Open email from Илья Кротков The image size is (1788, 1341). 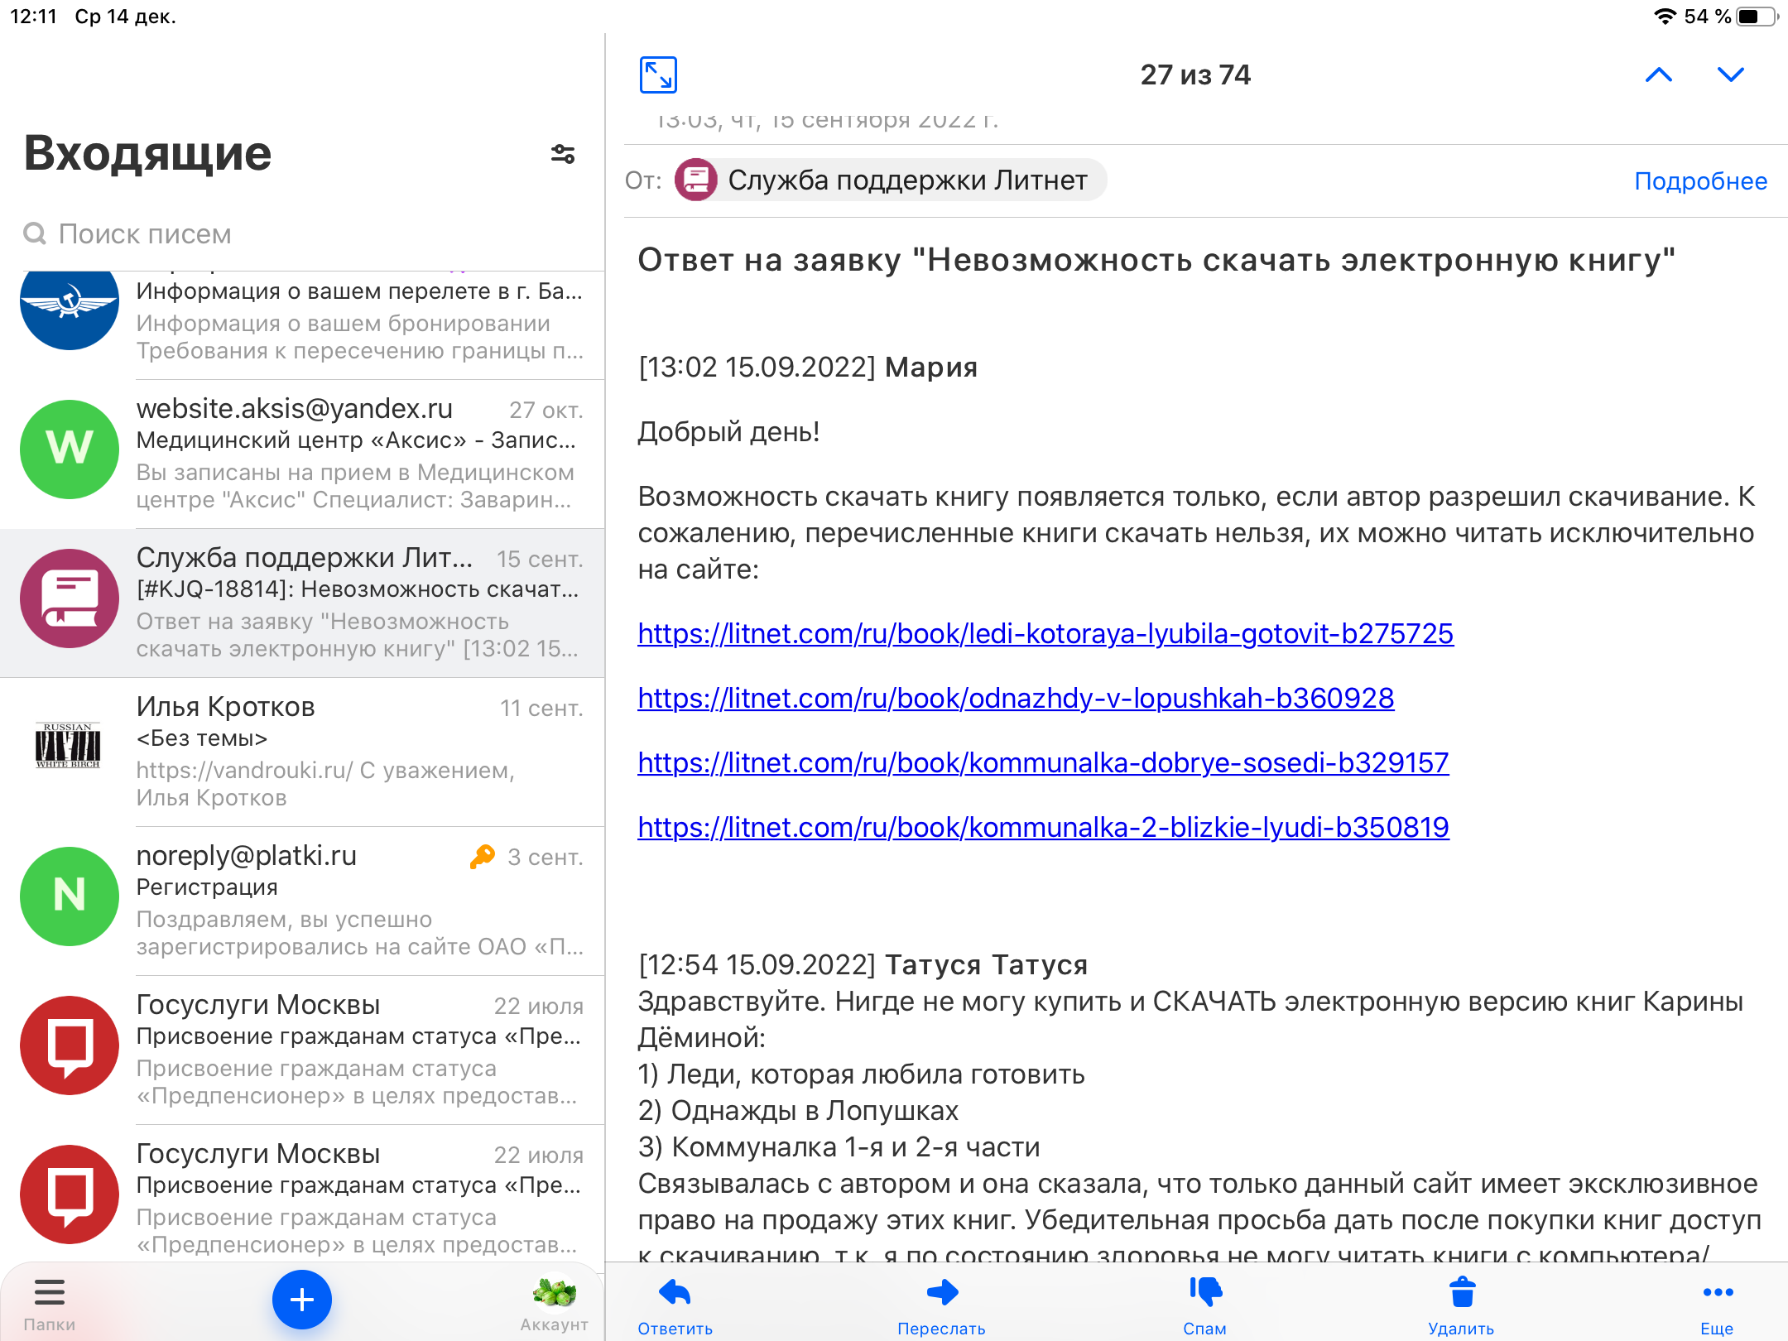click(358, 752)
